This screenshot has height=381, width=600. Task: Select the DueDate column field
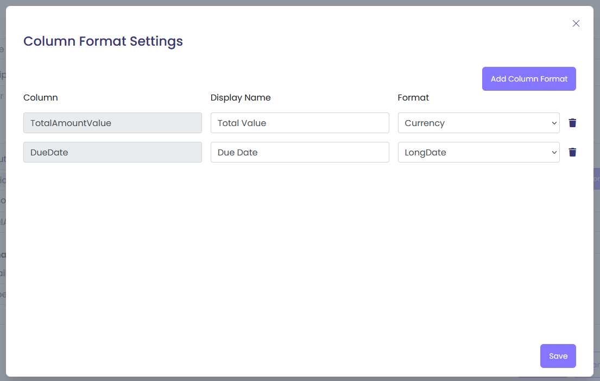112,152
